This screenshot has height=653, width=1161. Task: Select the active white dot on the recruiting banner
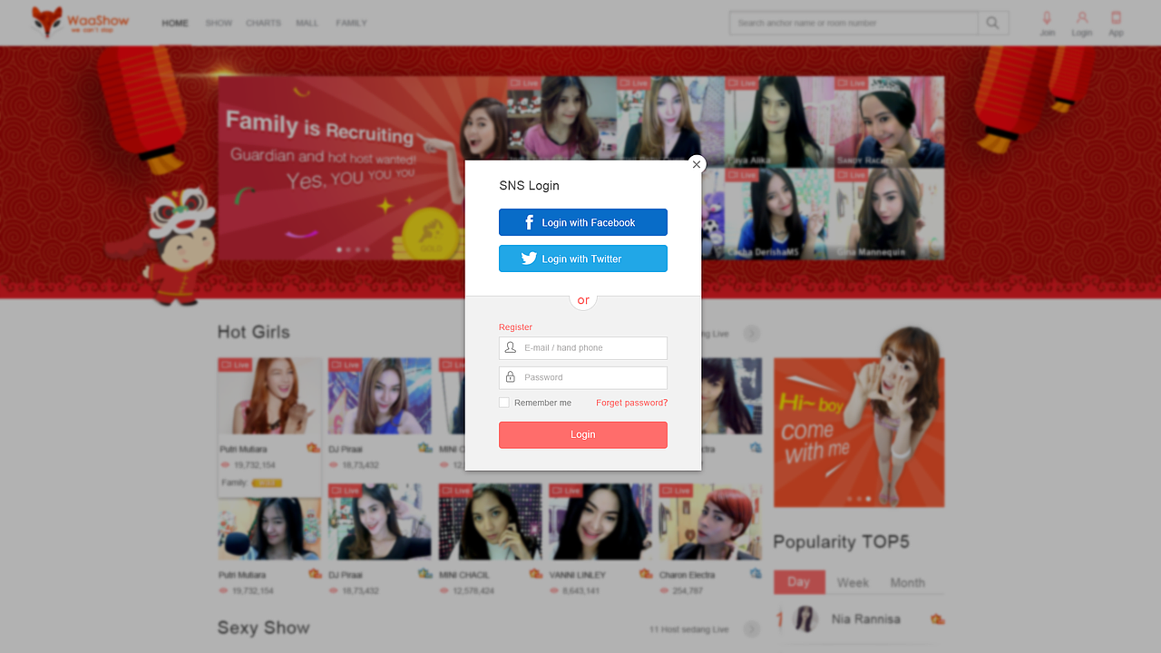[x=339, y=249]
